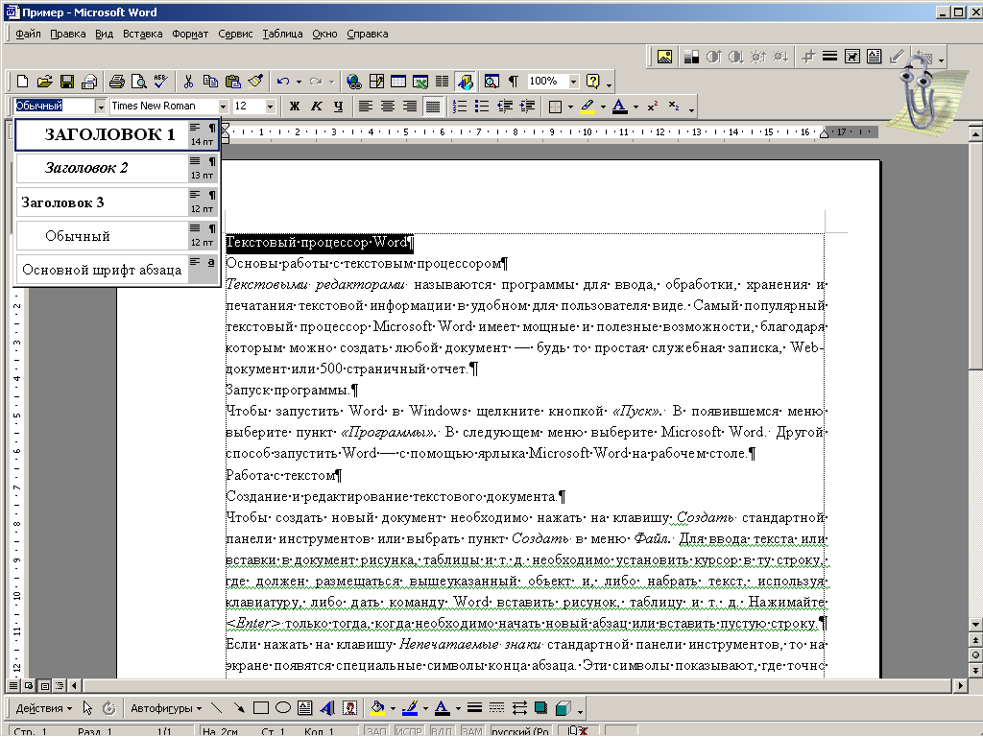This screenshot has width=983, height=737.
Task: Copy the selection with copy icon
Action: [210, 82]
